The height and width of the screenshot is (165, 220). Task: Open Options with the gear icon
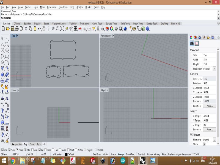(x=134, y=29)
